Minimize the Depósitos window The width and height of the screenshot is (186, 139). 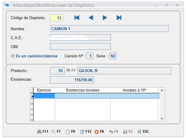point(156,6)
